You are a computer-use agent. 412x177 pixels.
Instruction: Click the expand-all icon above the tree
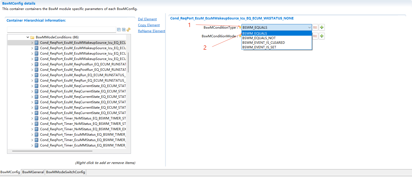point(124,30)
